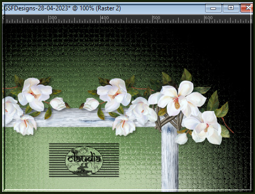Maximize the GSFDesigns image window
The width and height of the screenshot is (255, 194).
pos(231,8)
